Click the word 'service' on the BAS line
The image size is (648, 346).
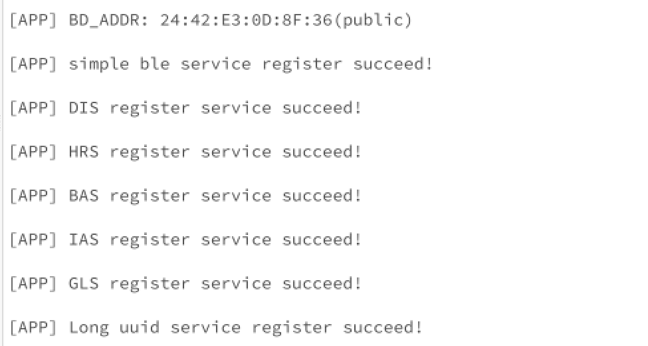click(236, 196)
